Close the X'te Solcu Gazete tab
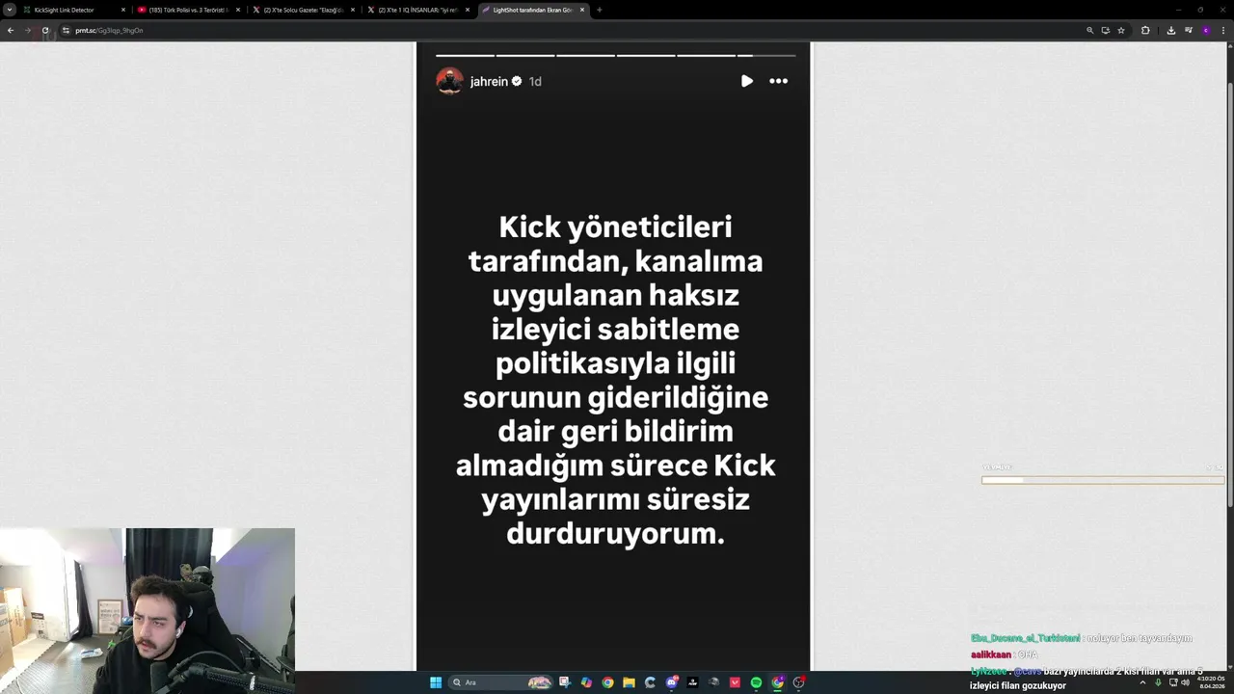The image size is (1234, 694). (x=353, y=10)
